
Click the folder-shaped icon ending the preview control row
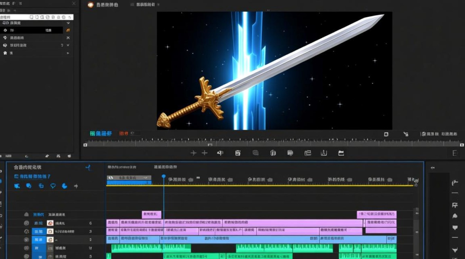(x=341, y=153)
